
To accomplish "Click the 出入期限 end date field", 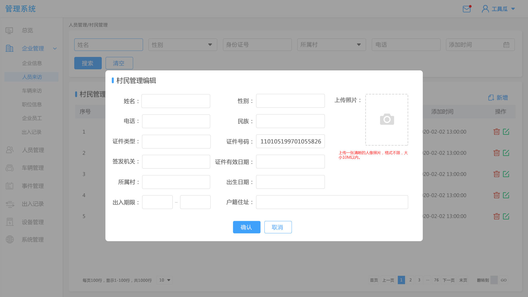I will tap(195, 202).
